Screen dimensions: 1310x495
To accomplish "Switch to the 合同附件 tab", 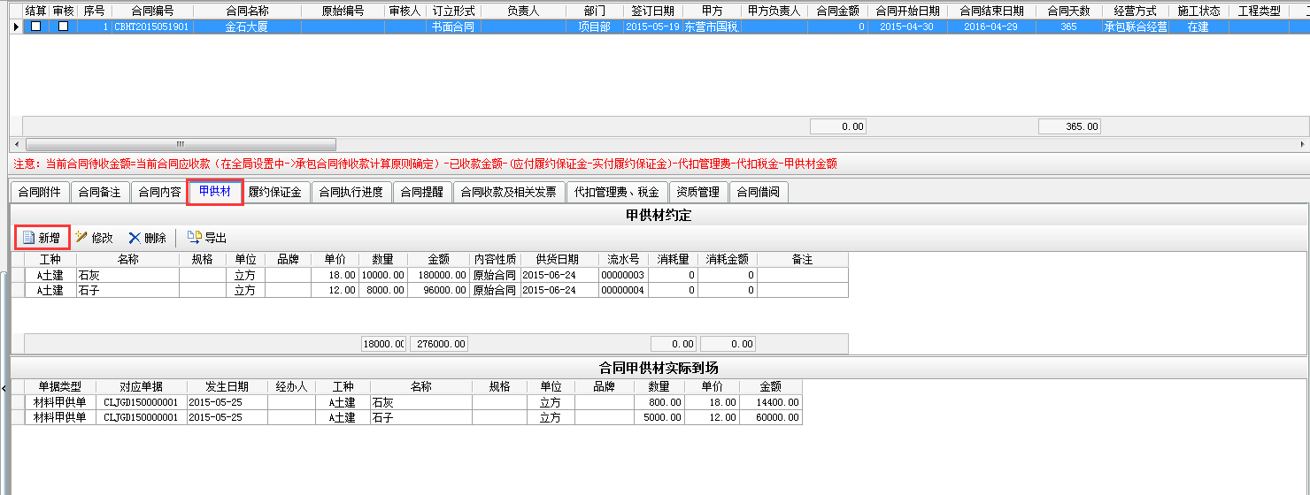I will [40, 192].
